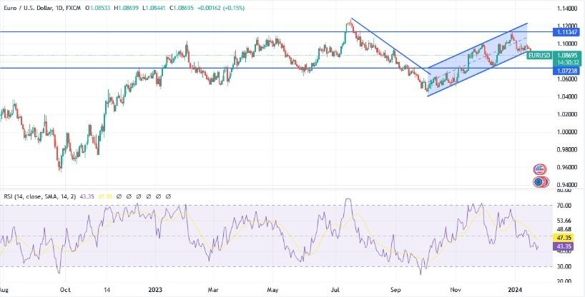This screenshot has width=585, height=297.
Task: Select the low value L1.08441
Action: [154, 8]
